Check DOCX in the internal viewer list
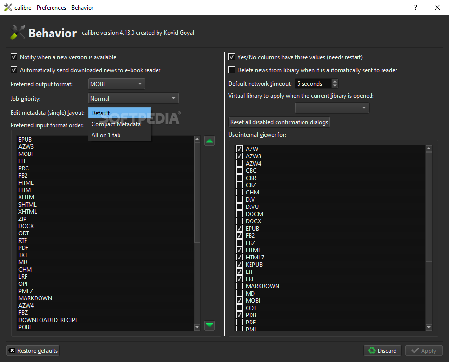 coord(239,221)
